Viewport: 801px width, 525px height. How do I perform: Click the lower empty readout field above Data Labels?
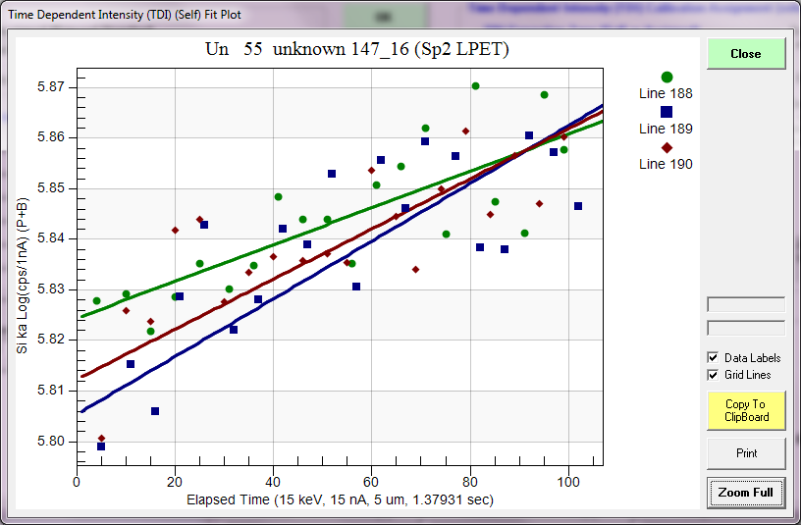click(746, 328)
